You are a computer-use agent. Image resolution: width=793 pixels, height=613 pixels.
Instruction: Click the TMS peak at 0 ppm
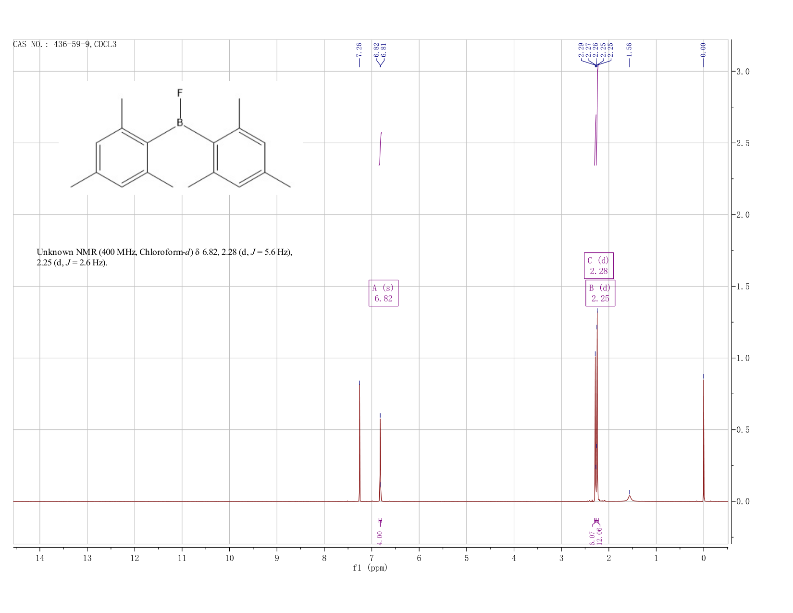[704, 440]
